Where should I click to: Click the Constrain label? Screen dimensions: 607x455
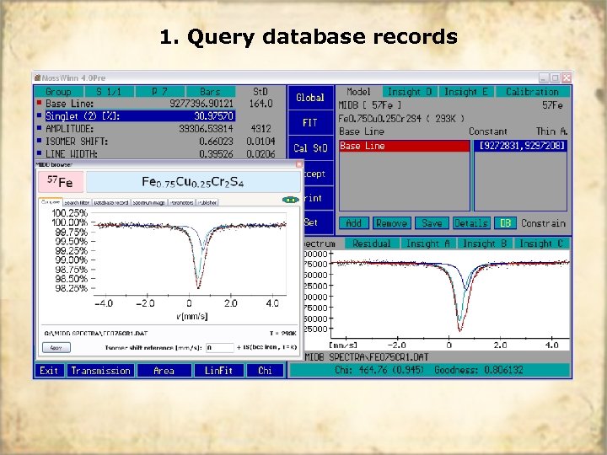click(543, 223)
